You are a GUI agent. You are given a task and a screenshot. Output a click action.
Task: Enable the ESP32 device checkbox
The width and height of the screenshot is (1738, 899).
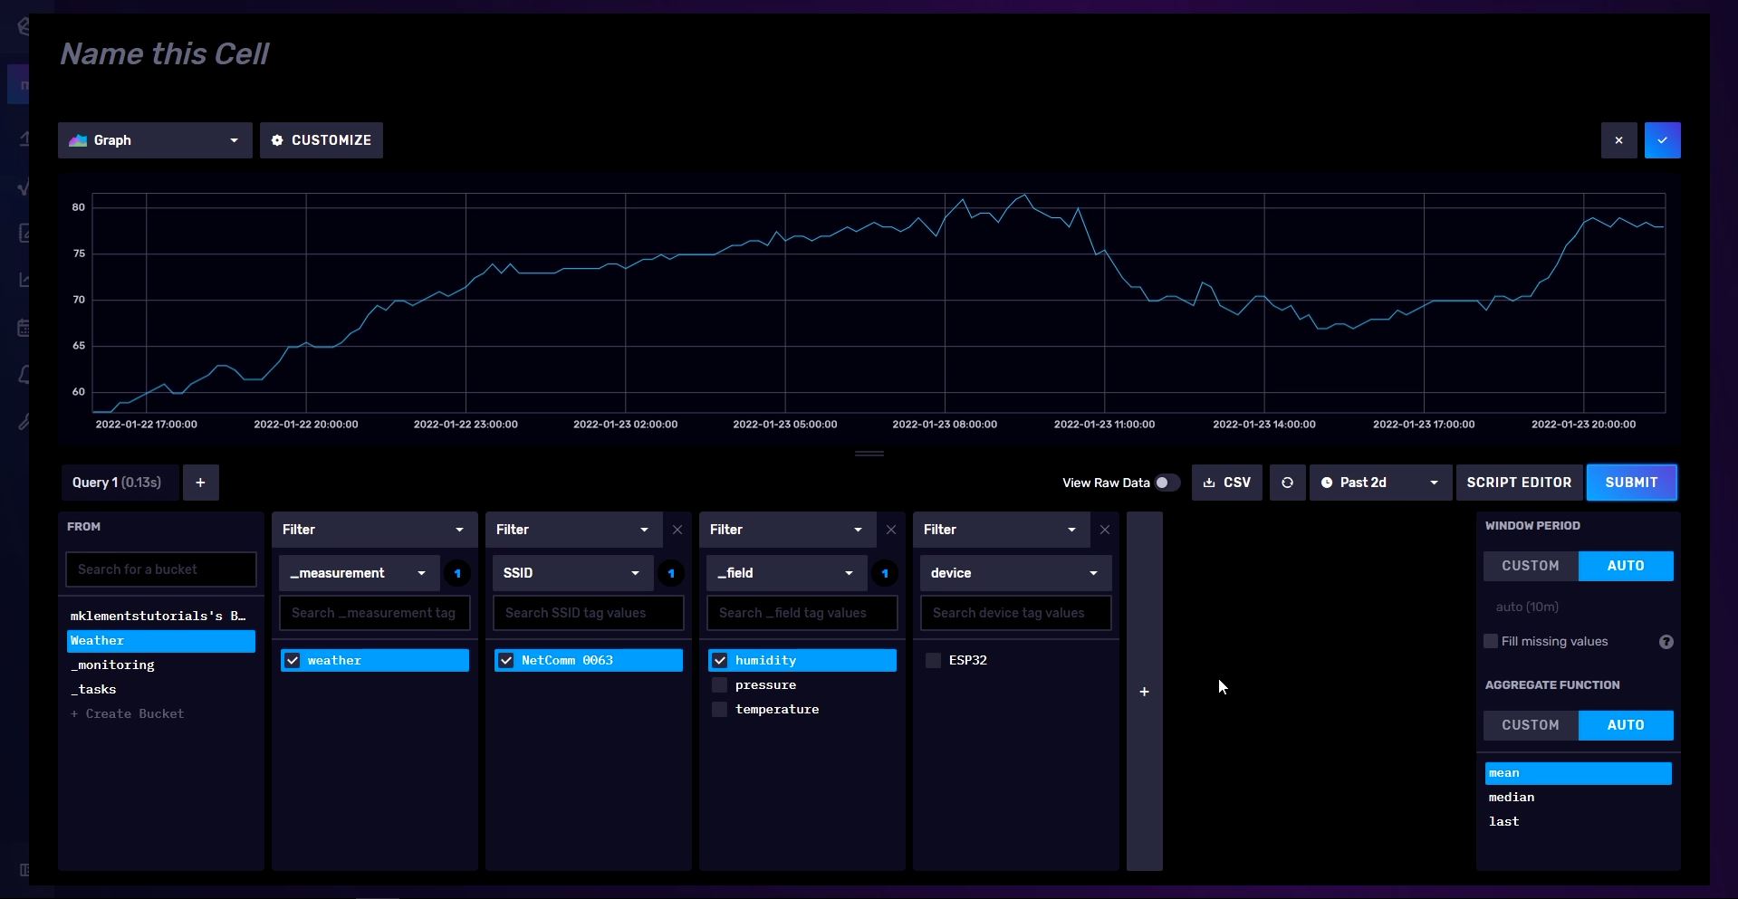(x=933, y=661)
